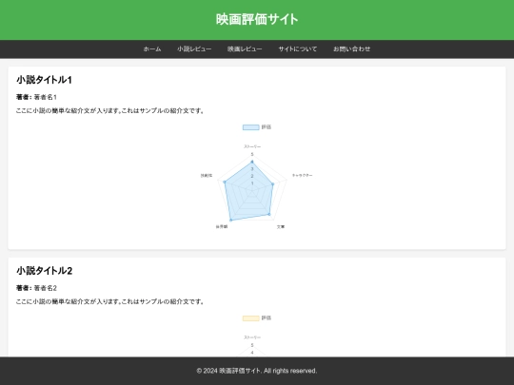514x385 pixels.
Task: Click the scale number 1 in the blue chart
Action: click(252, 183)
